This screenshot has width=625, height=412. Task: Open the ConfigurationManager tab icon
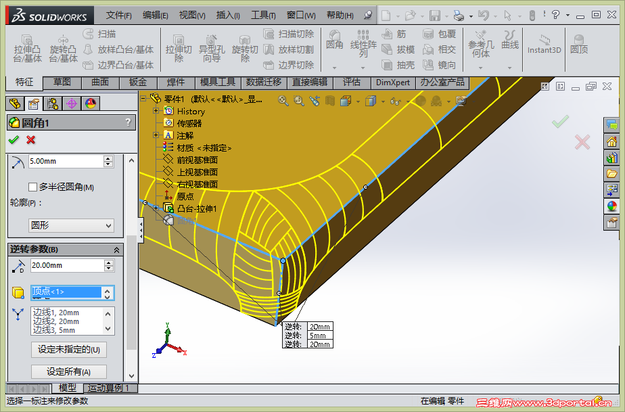(x=53, y=104)
